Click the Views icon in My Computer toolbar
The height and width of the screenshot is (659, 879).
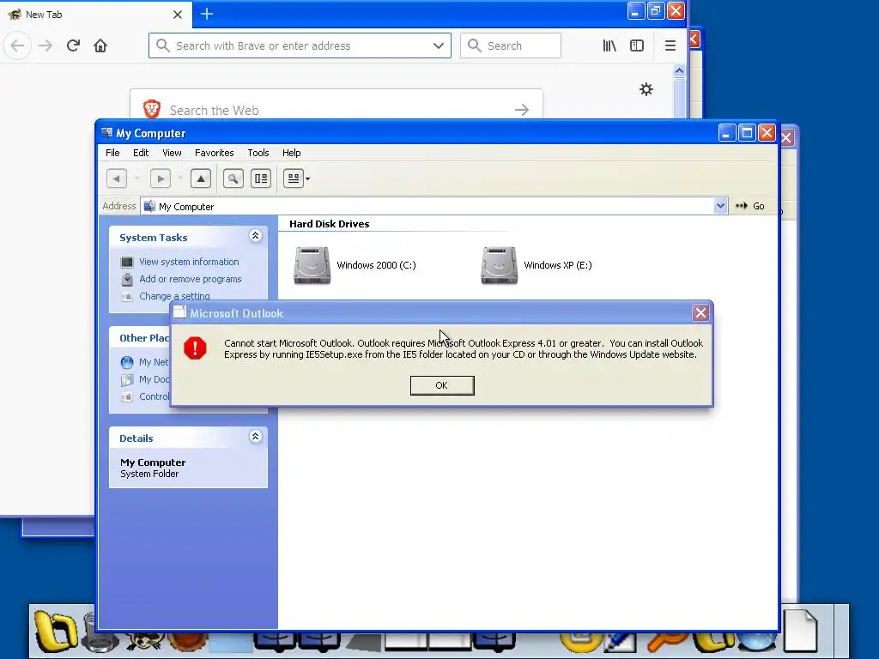coord(294,178)
